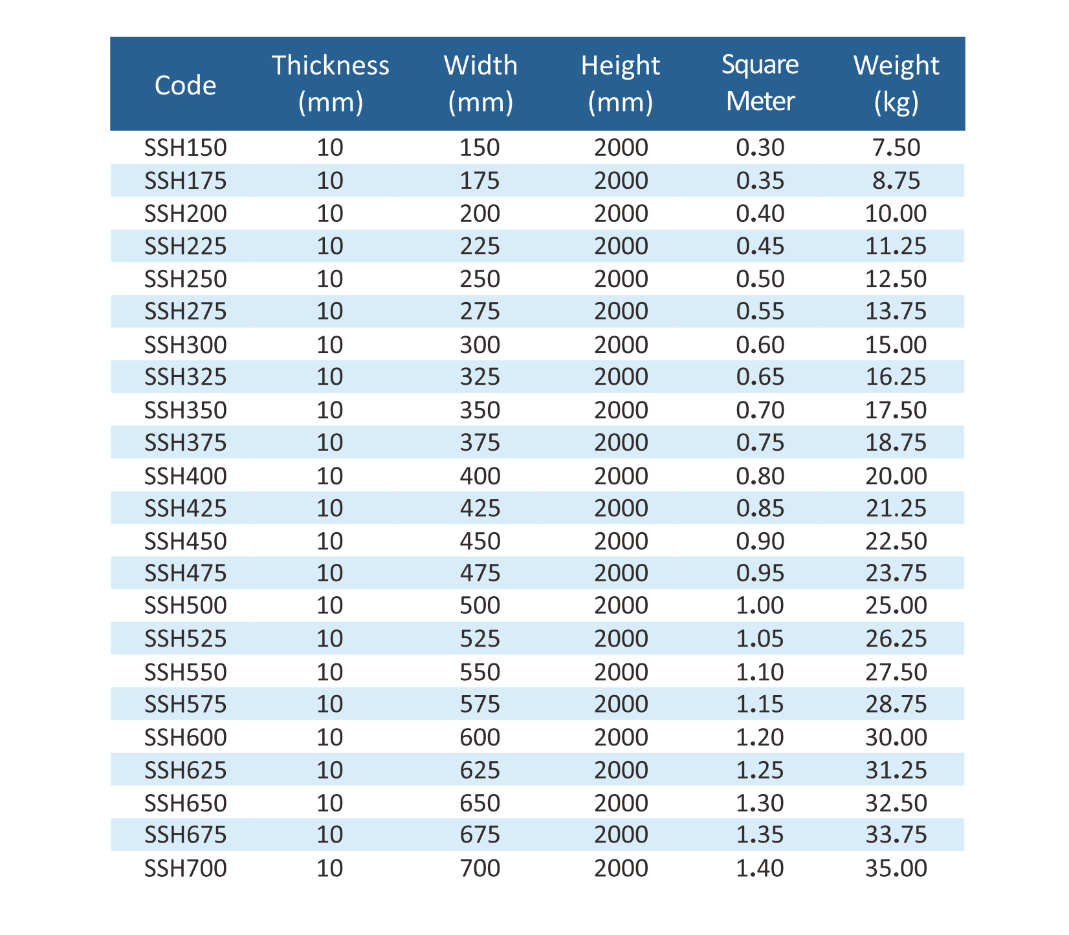Select the SSH525 code cell

(186, 639)
